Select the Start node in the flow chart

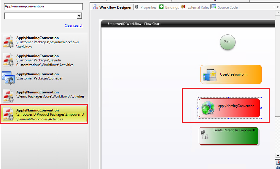(x=227, y=42)
